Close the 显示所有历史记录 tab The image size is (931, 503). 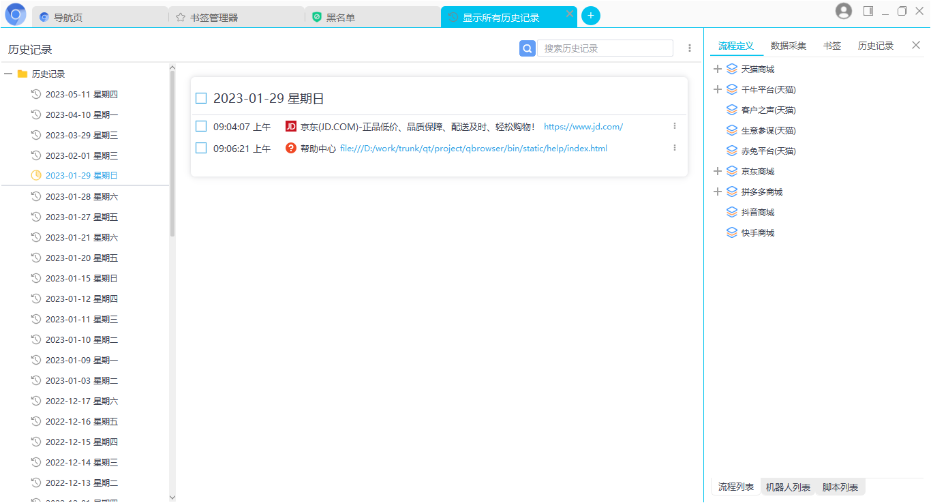[570, 14]
